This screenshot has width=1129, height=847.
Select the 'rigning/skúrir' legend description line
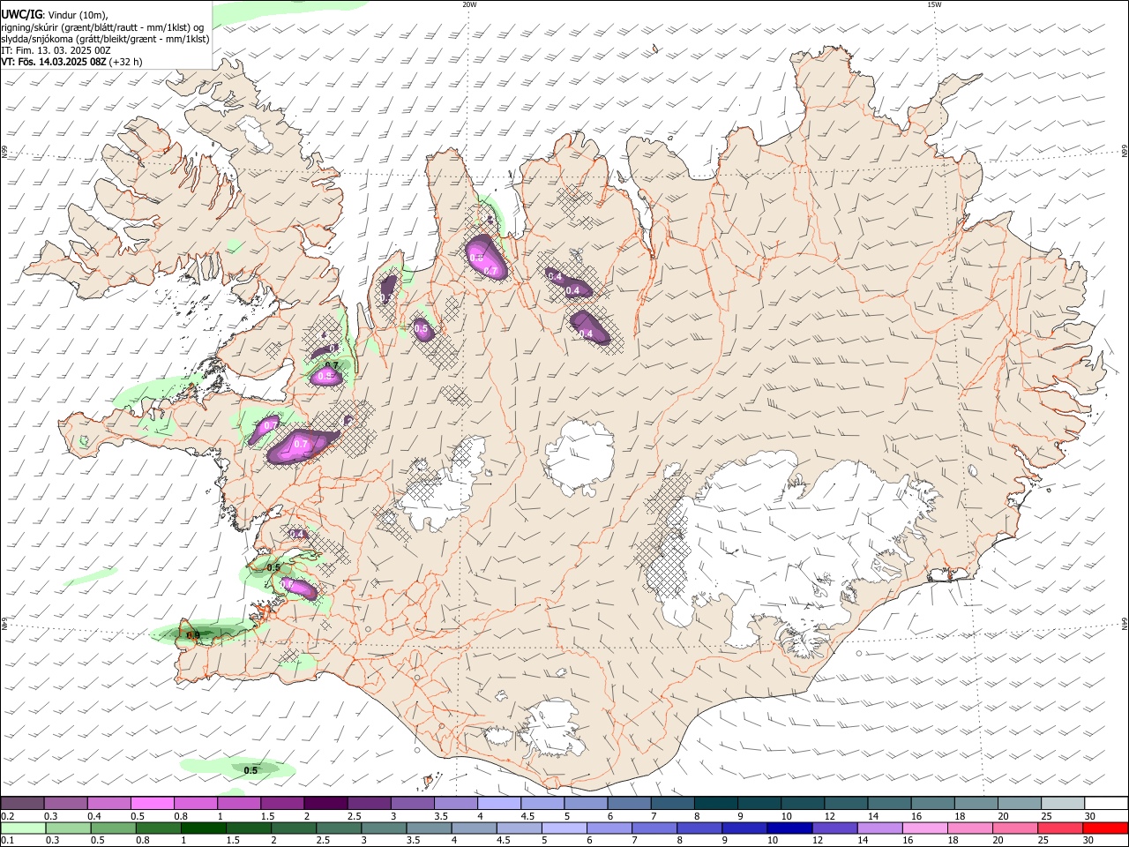102,27
